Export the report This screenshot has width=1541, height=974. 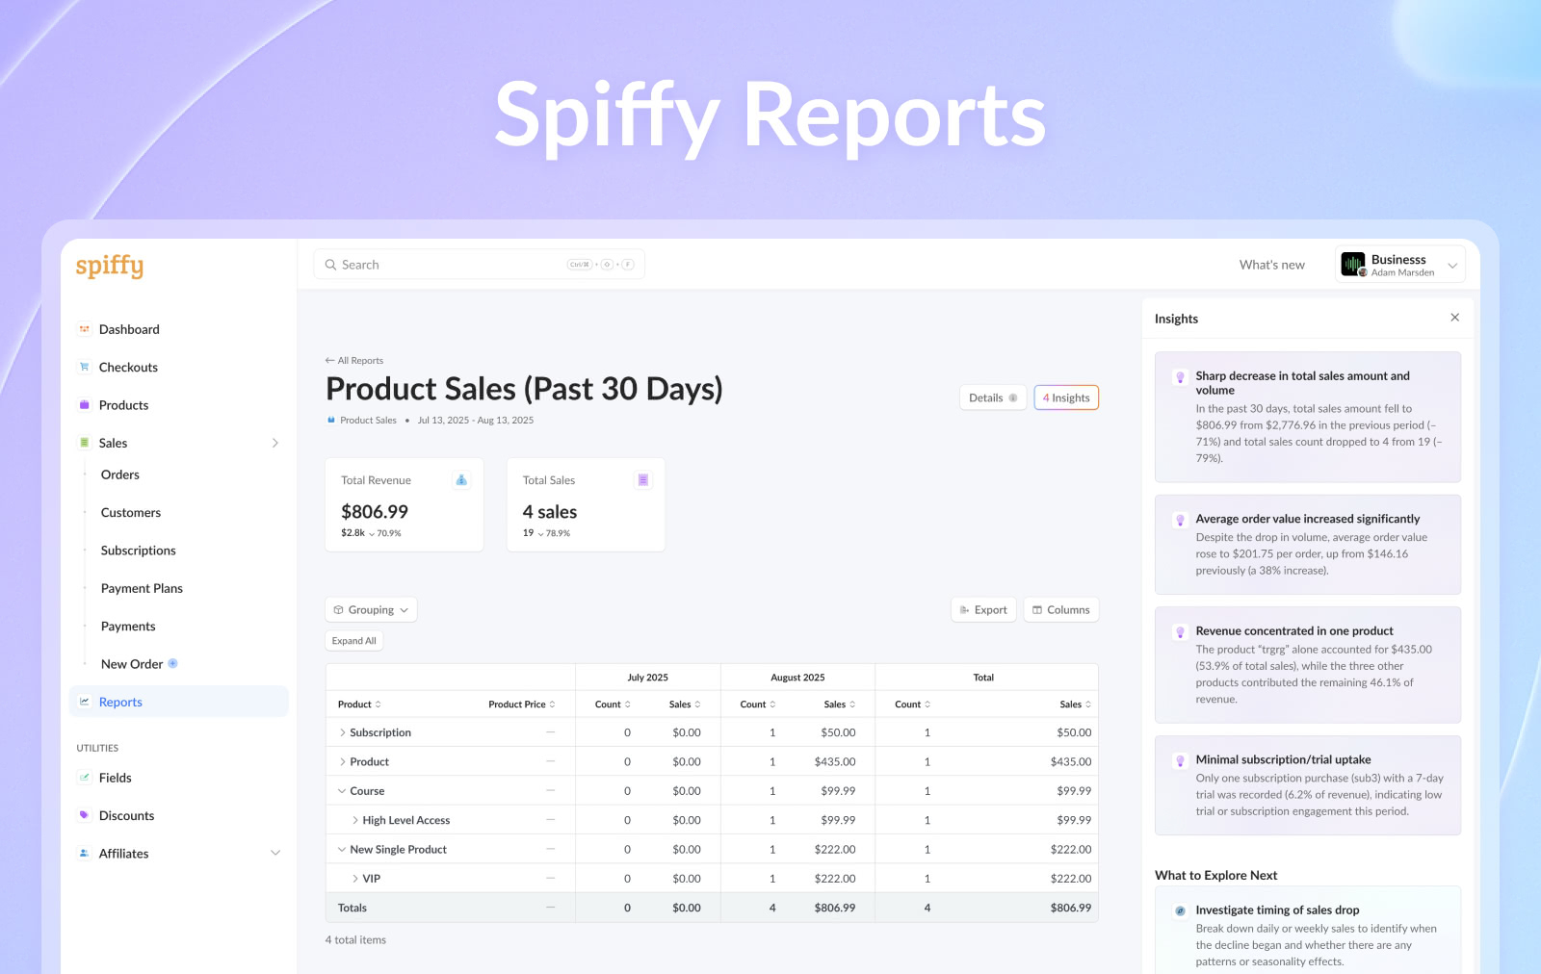(x=983, y=610)
